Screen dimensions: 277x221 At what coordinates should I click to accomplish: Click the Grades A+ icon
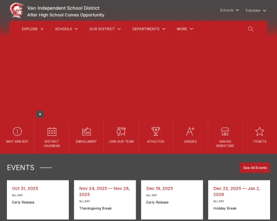pos(190,132)
